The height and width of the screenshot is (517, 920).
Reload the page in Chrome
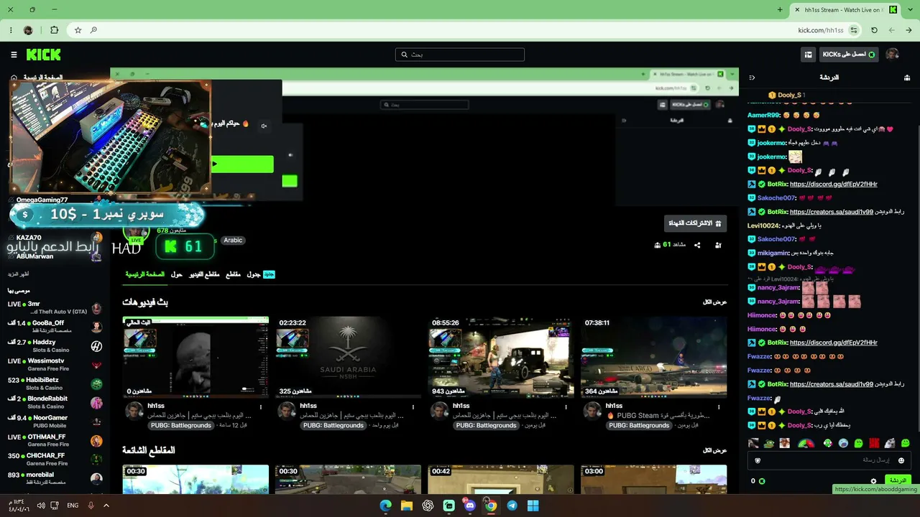(874, 30)
